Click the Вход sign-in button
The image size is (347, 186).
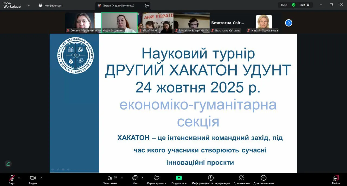coord(284,5)
